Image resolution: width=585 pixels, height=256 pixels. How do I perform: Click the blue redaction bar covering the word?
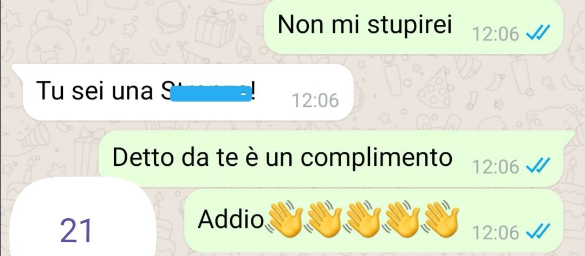(x=211, y=93)
